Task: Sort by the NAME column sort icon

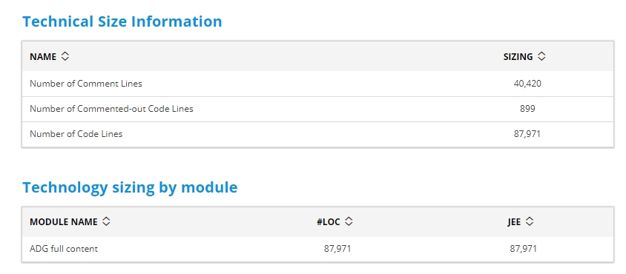Action: point(65,56)
